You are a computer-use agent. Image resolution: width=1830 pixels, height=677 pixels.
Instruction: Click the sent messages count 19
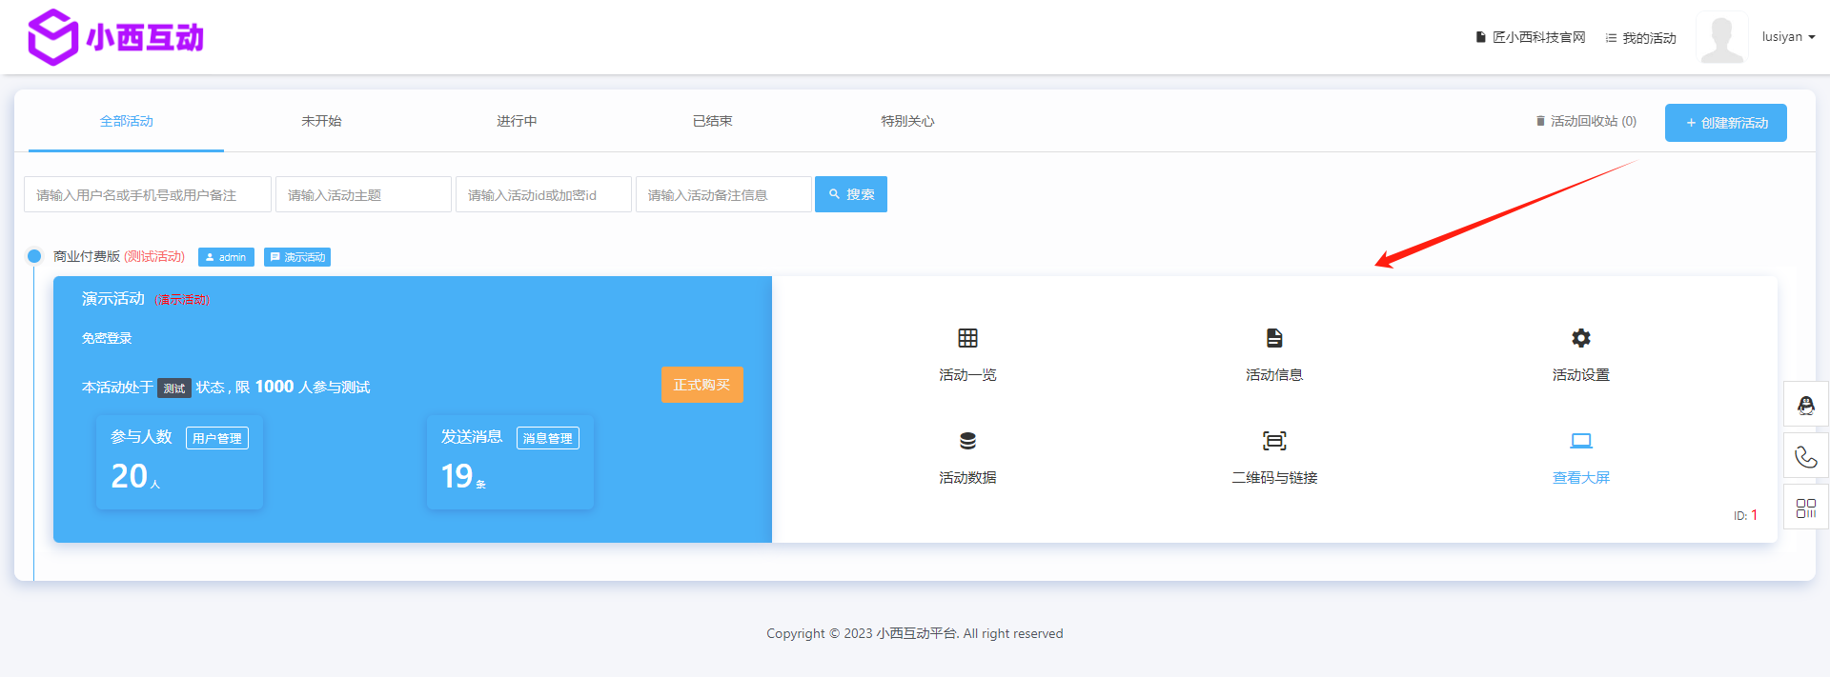(x=457, y=476)
